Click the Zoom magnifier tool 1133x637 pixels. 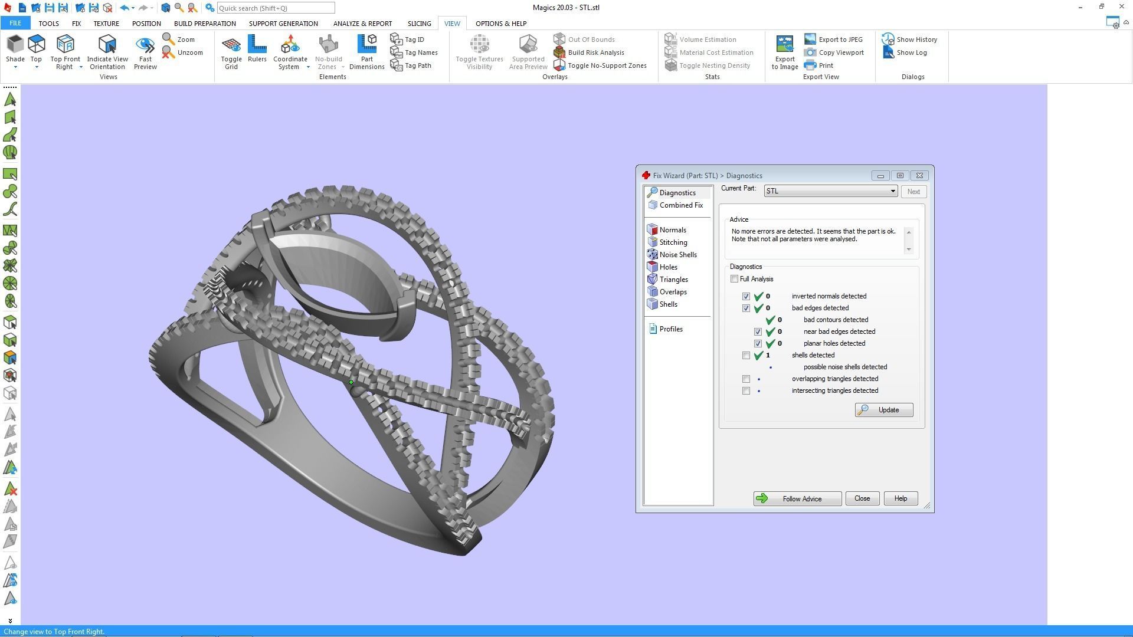point(179,40)
